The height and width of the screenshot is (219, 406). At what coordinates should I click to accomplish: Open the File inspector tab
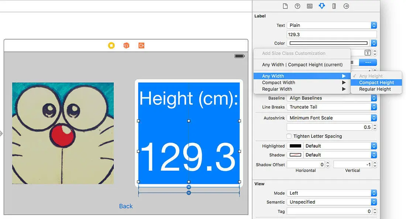click(x=285, y=6)
